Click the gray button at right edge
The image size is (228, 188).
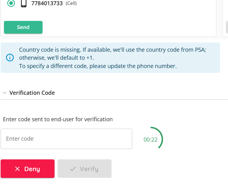(x=227, y=27)
